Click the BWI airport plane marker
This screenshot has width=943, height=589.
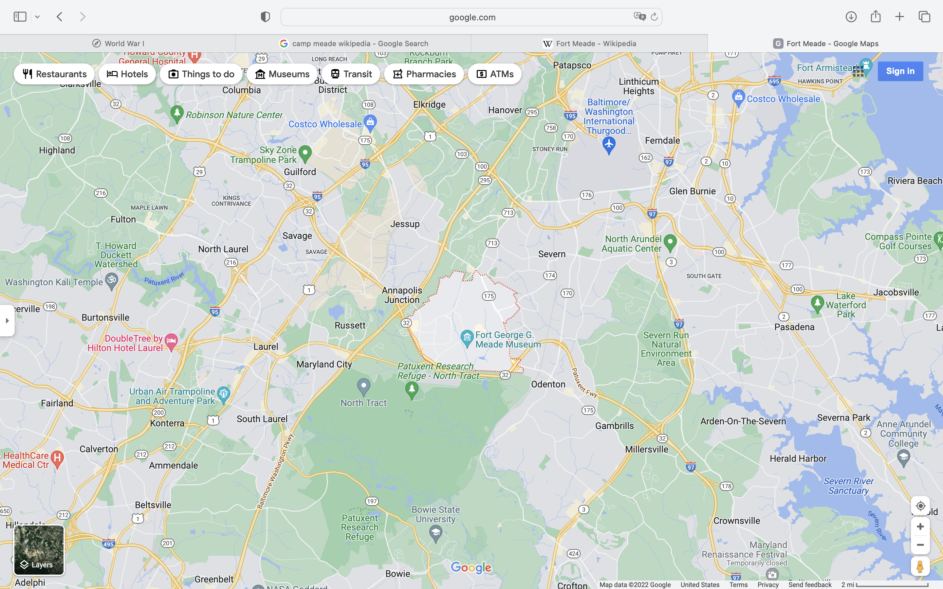click(x=609, y=144)
